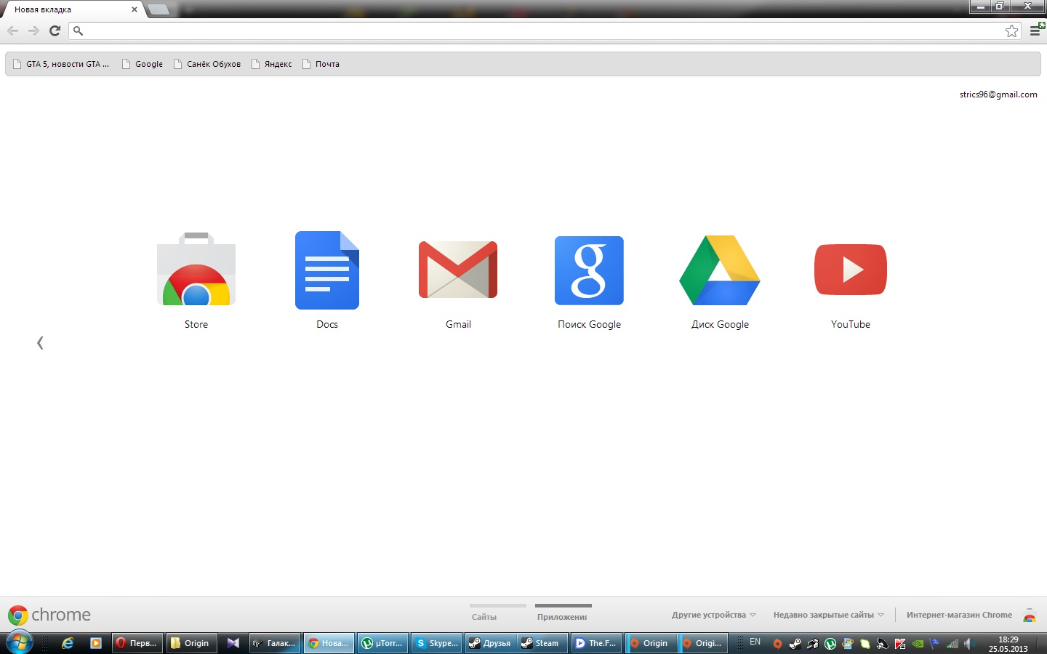The image size is (1047, 654).
Task: Switch to the µTorrent taskbar window
Action: pyautogui.click(x=383, y=643)
